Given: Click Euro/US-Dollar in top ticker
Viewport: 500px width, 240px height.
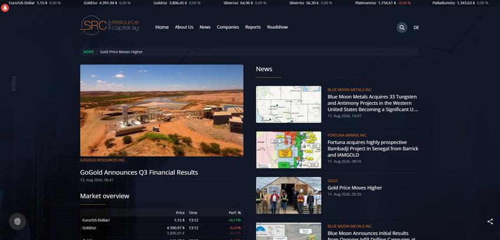Looking at the screenshot, I should (x=35, y=3).
